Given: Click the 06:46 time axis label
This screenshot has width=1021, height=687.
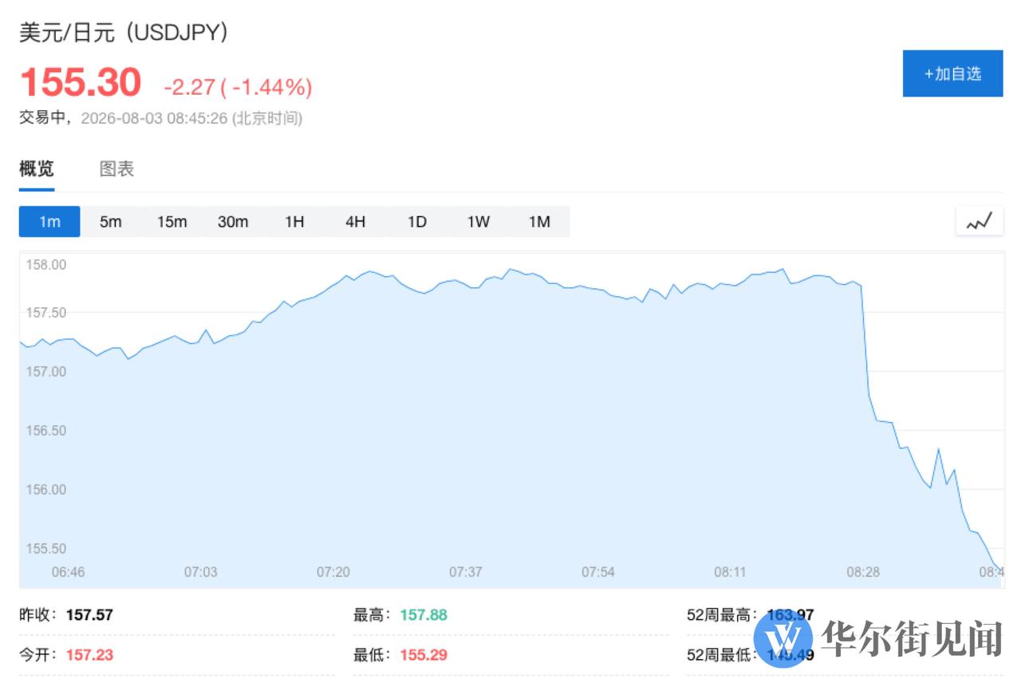Looking at the screenshot, I should coord(69,572).
